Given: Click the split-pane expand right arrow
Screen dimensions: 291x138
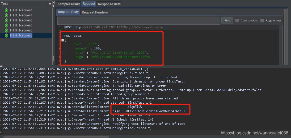Looking at the screenshot, I should tap(54, 5).
